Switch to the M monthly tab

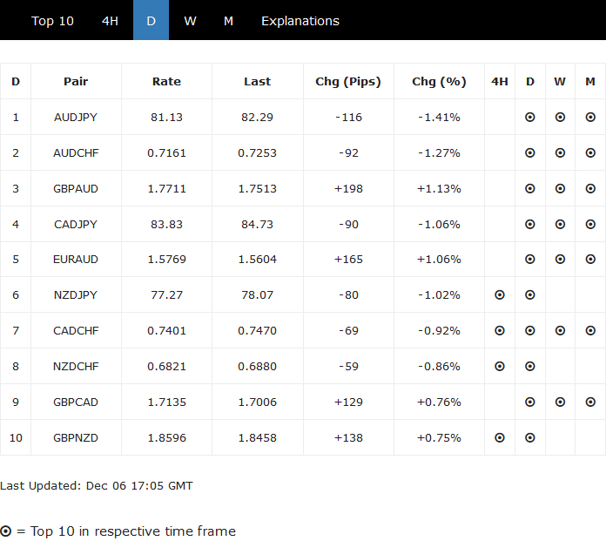click(228, 21)
